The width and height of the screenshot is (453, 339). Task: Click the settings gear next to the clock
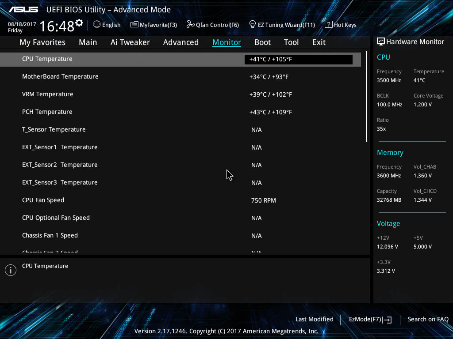pos(79,23)
